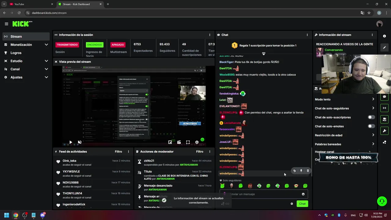Open Discord from the Windows taskbar

42,215
